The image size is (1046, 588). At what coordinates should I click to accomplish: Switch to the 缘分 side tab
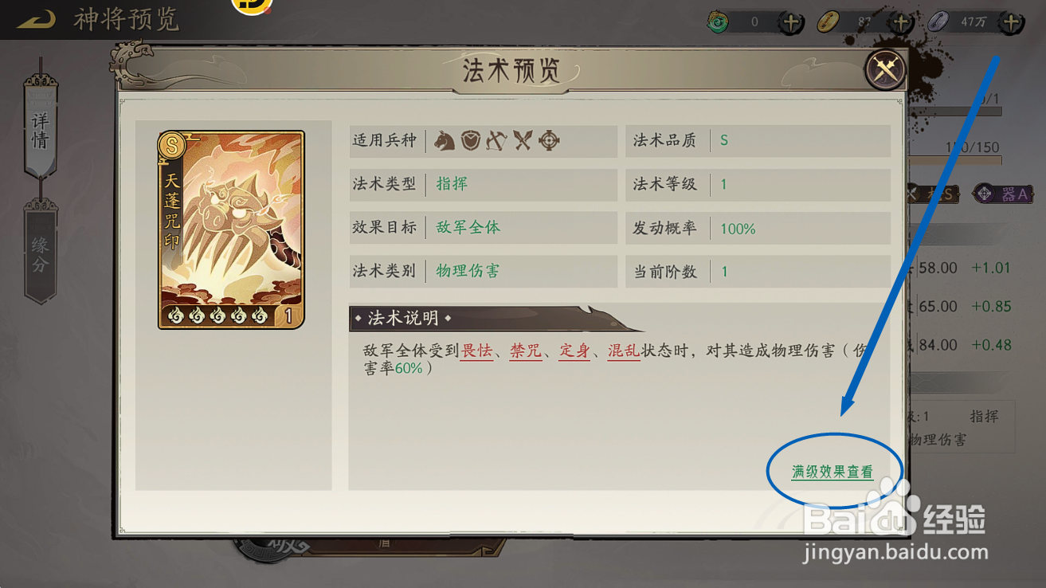click(x=41, y=252)
